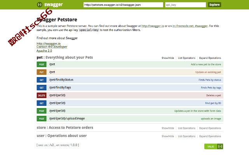249x155 pixels.
Task: Expand /pet path in Update an existing pet row
Action: (x=52, y=72)
